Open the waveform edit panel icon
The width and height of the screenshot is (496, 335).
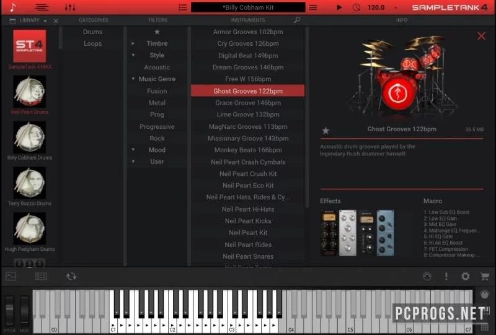pyautogui.click(x=11, y=277)
